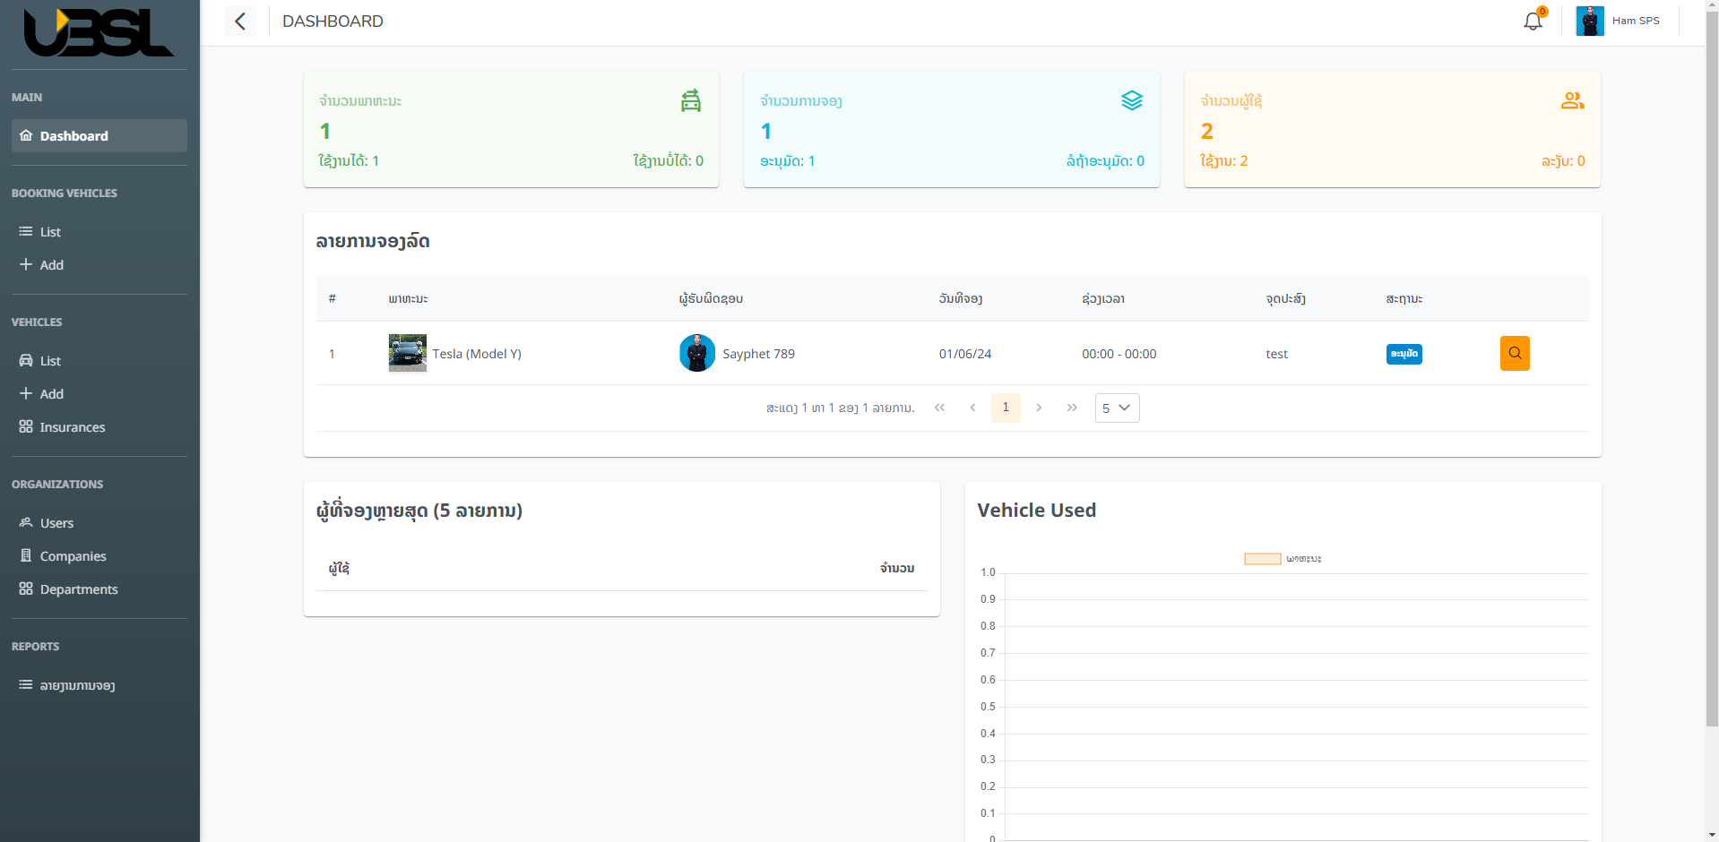Select the Insurances sidebar item
The image size is (1719, 842).
72,427
